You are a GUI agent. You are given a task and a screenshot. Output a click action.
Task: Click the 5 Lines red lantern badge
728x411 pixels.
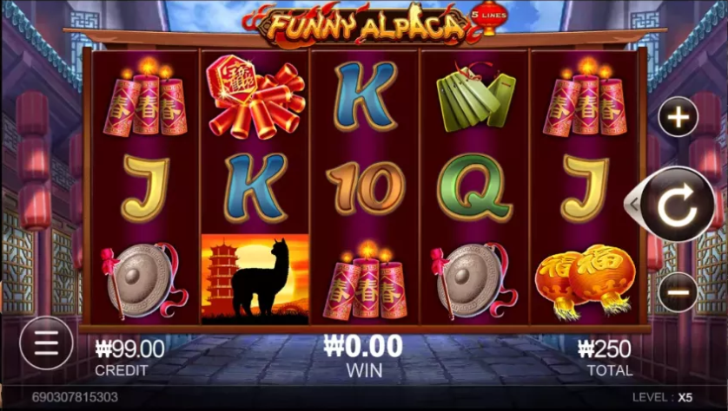[x=488, y=17]
